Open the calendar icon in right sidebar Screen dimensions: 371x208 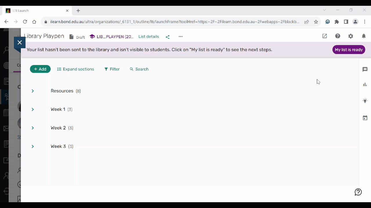pos(365,118)
